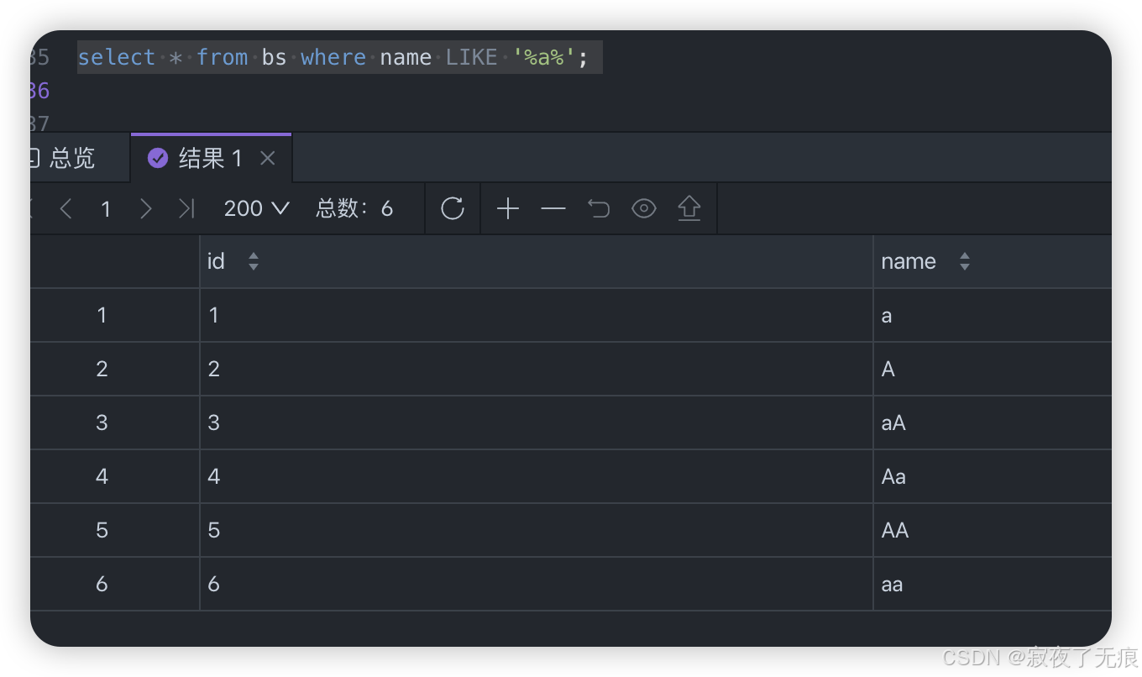Click the LIKE keyword in query
Screen dimensions: 1142x677
[x=471, y=57]
